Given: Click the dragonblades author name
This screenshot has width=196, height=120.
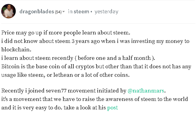Looking at the screenshot, I should coord(37,11).
